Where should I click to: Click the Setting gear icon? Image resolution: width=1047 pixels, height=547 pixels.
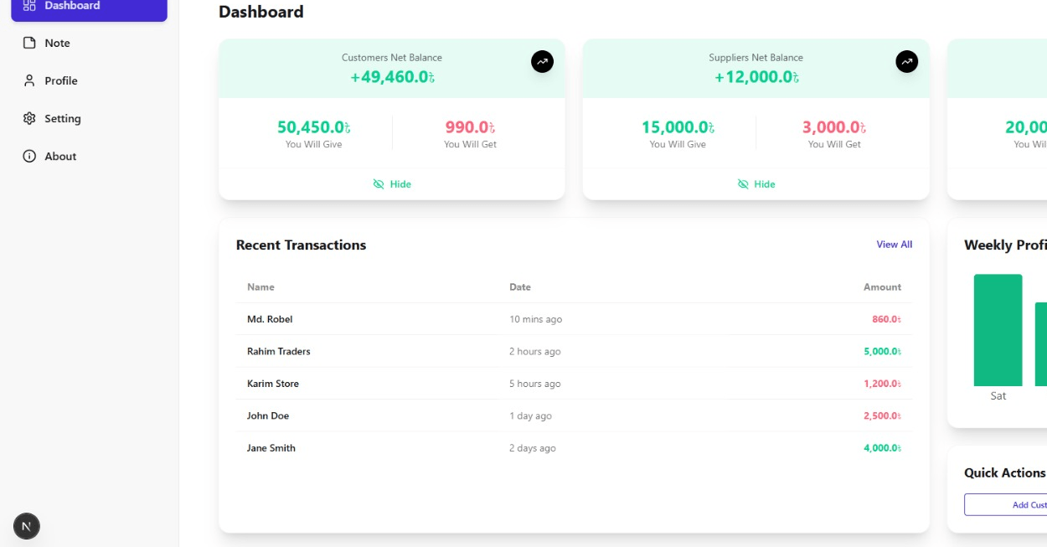pyautogui.click(x=29, y=118)
